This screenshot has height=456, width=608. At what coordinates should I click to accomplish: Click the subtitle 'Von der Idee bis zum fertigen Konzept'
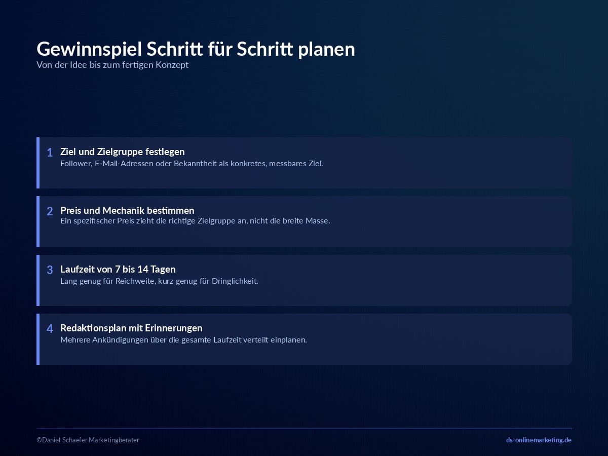[112, 65]
